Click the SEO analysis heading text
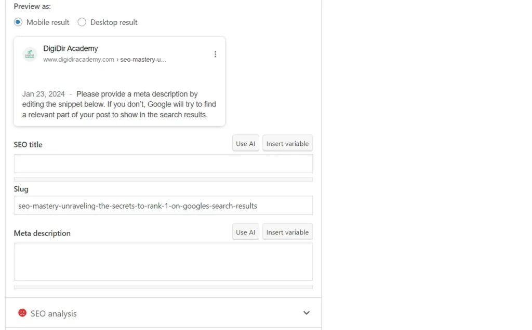This screenshot has width=532, height=330. [54, 313]
